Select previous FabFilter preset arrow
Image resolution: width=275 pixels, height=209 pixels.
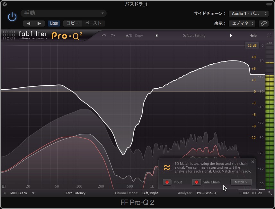click(x=157, y=36)
